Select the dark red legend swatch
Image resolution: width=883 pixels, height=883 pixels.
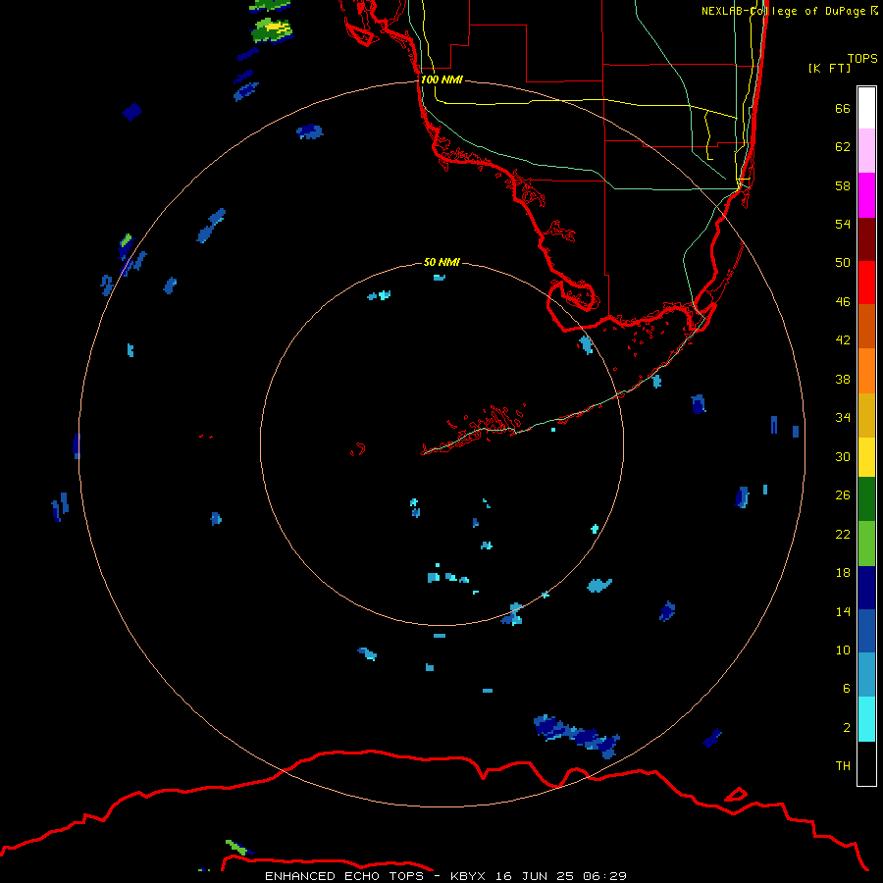coord(866,238)
